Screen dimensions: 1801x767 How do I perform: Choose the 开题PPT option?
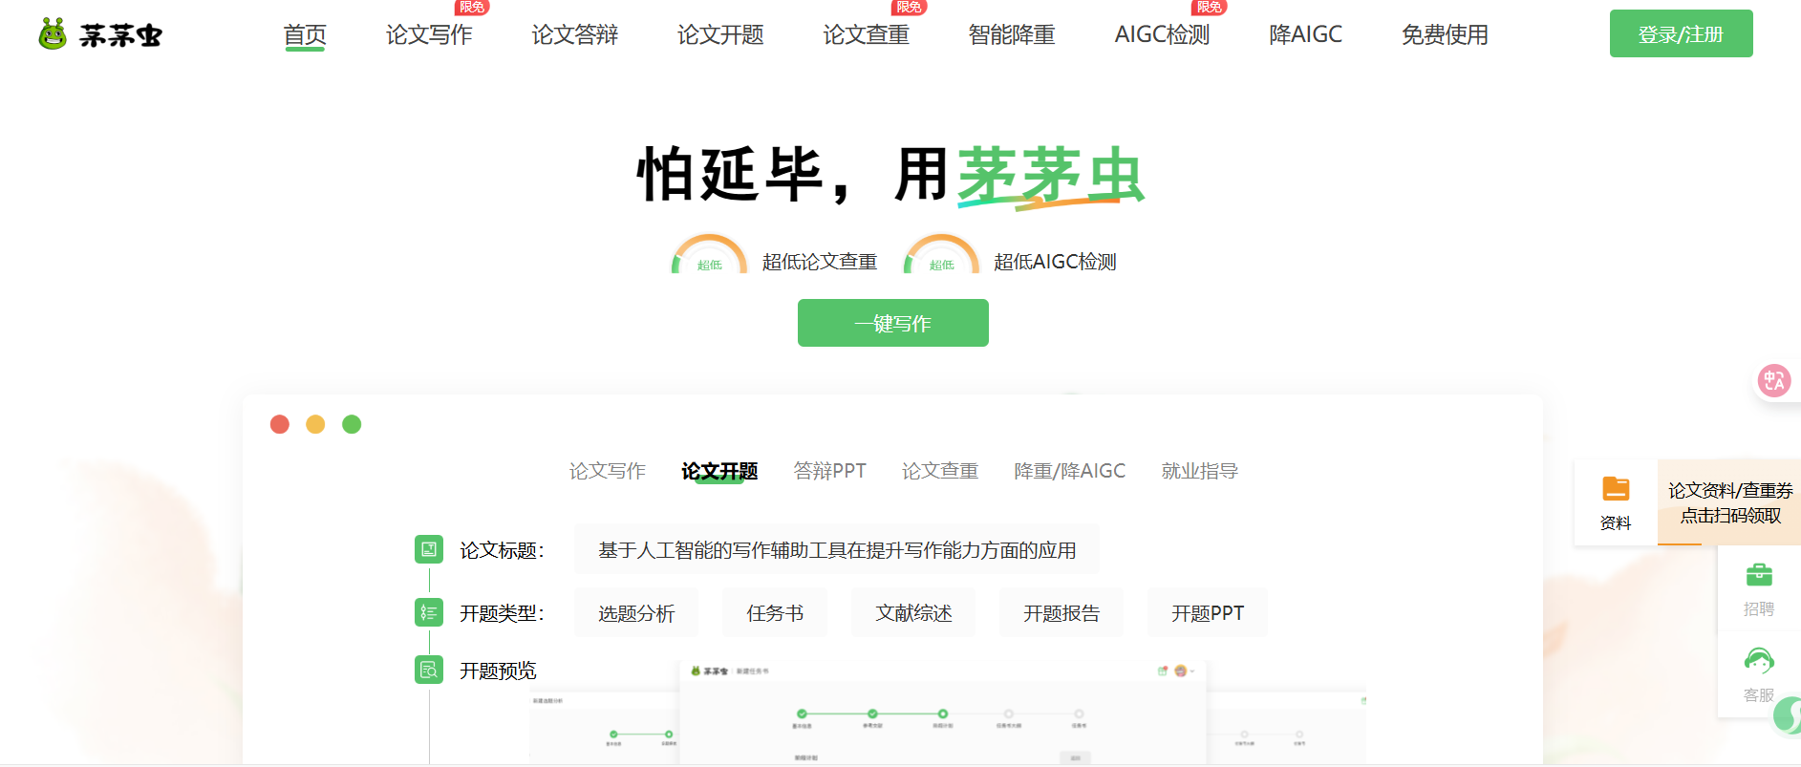pyautogui.click(x=1208, y=613)
